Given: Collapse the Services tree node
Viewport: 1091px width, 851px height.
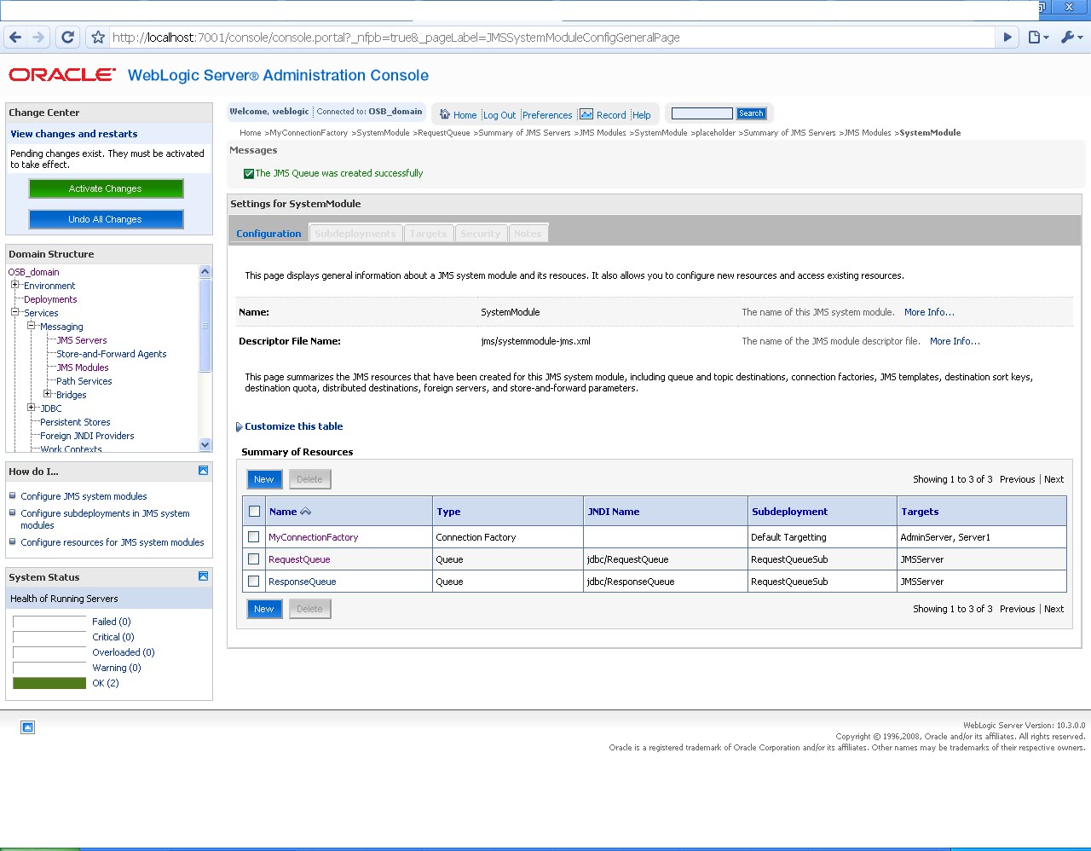Looking at the screenshot, I should coord(14,312).
